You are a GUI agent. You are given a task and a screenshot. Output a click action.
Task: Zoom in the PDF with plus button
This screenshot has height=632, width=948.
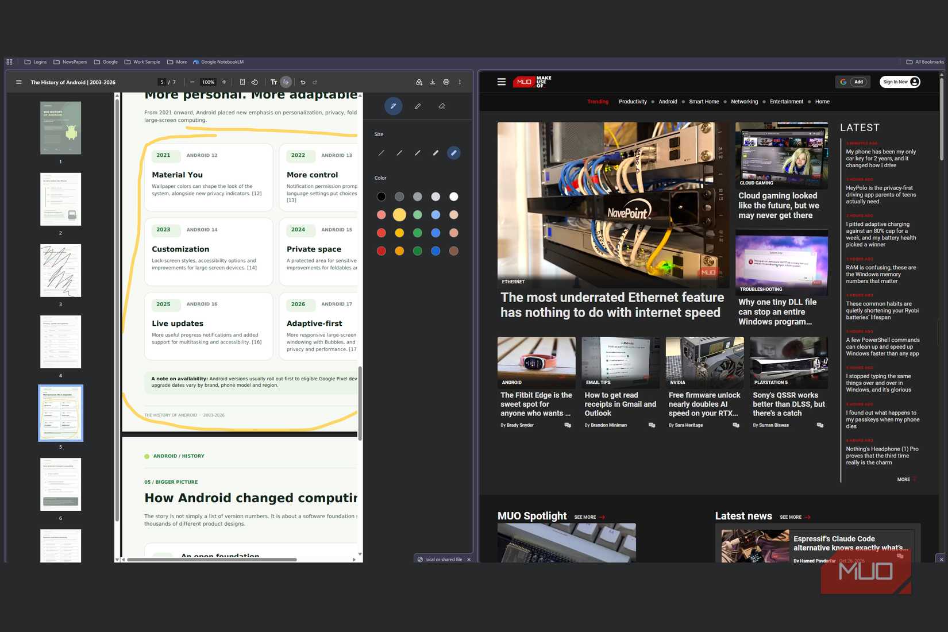tap(224, 82)
